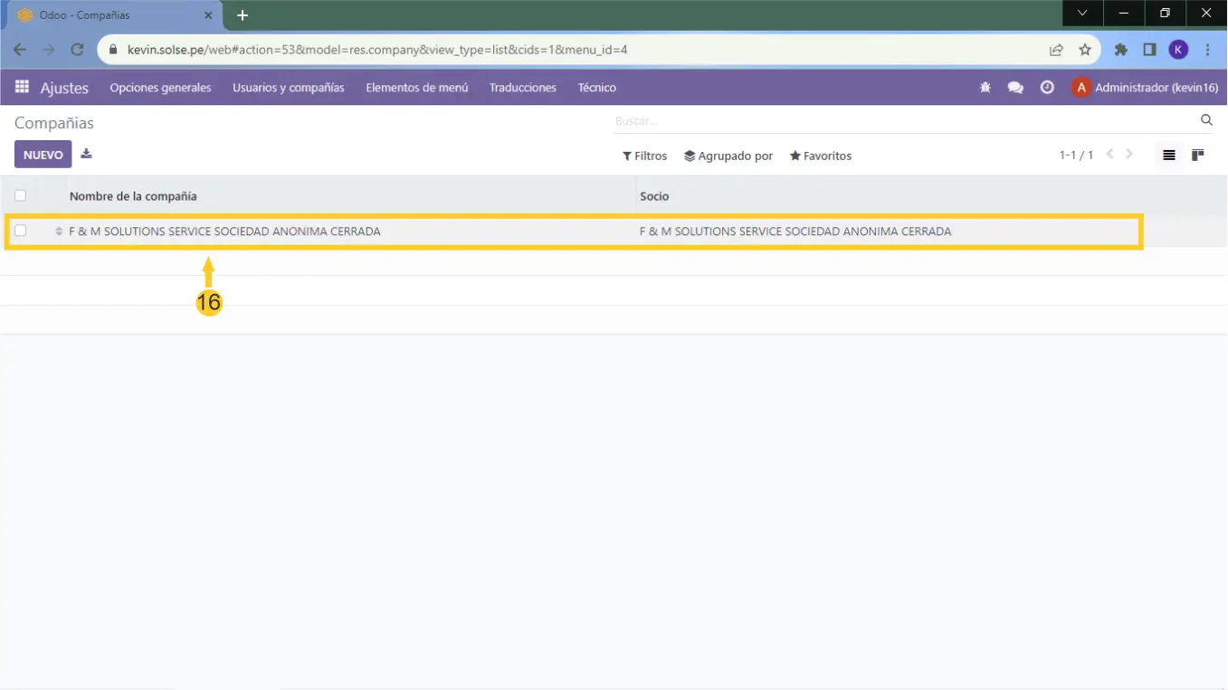Open the Usuarios y compañías menu
The width and height of the screenshot is (1228, 690).
click(x=289, y=88)
